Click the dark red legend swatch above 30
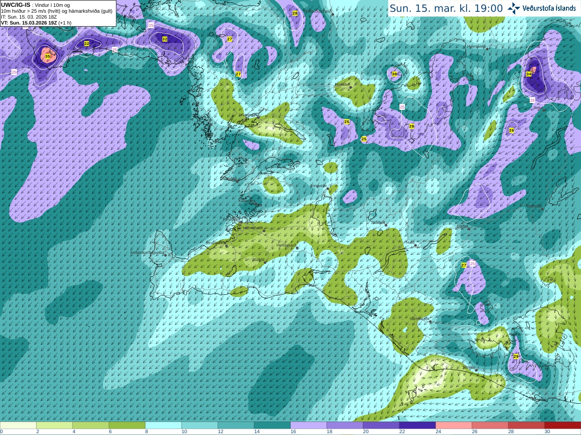 pyautogui.click(x=563, y=425)
